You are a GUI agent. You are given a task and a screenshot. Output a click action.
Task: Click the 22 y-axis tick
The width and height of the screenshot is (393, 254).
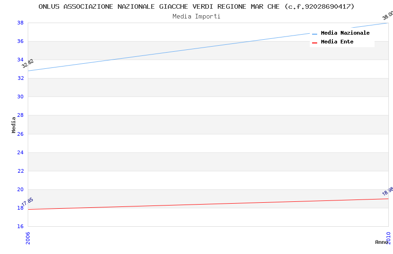coord(20,171)
